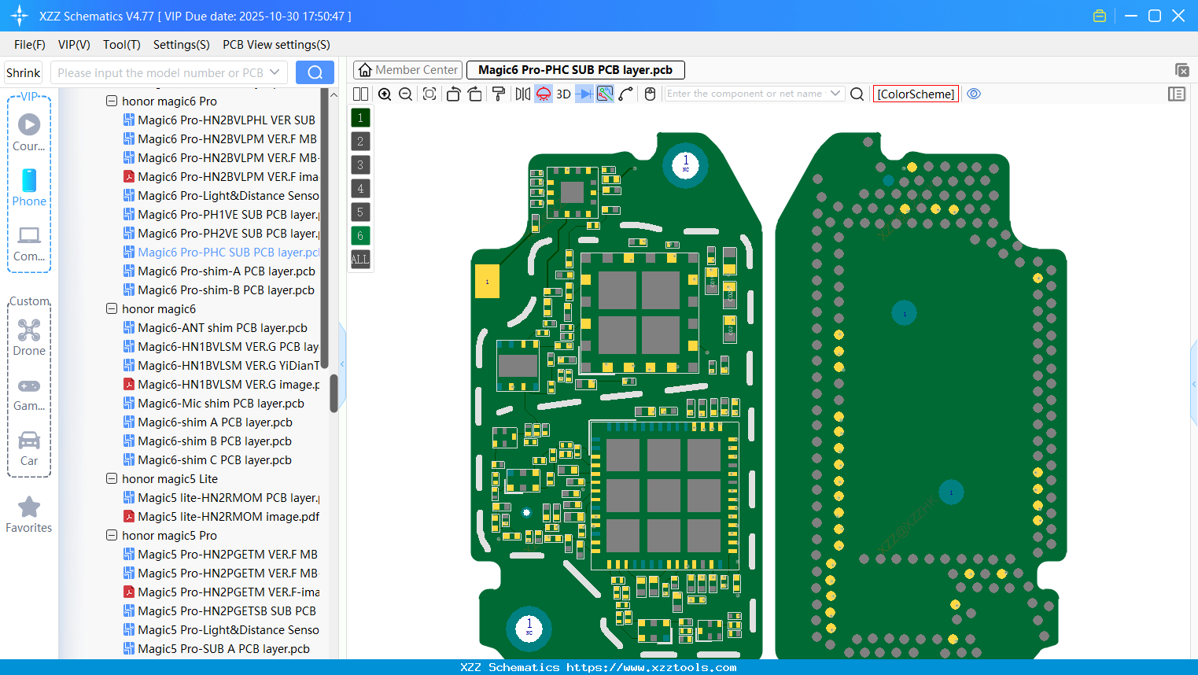Toggle the eye visibility icon
Image resolution: width=1198 pixels, height=675 pixels.
pyautogui.click(x=974, y=94)
